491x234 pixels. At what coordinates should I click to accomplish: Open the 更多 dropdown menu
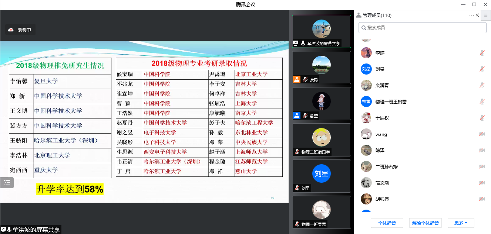tap(461, 223)
